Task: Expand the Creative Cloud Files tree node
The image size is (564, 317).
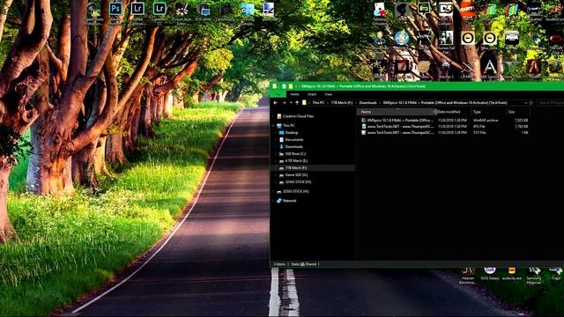Action: [274, 116]
